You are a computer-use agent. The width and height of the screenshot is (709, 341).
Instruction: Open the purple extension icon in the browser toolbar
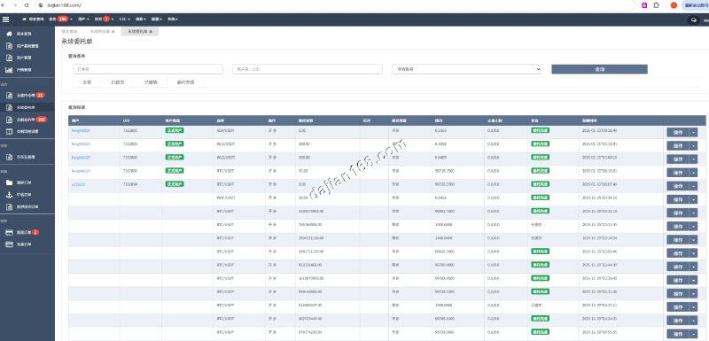pyautogui.click(x=644, y=5)
